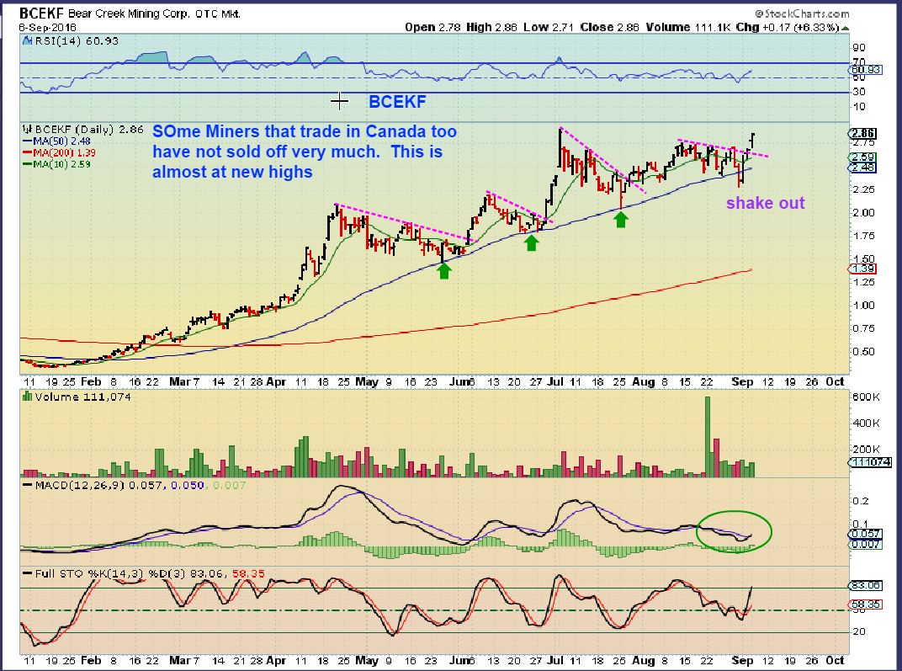Click the RSI(14) indicator icon
This screenshot has height=671, width=902.
(28, 41)
